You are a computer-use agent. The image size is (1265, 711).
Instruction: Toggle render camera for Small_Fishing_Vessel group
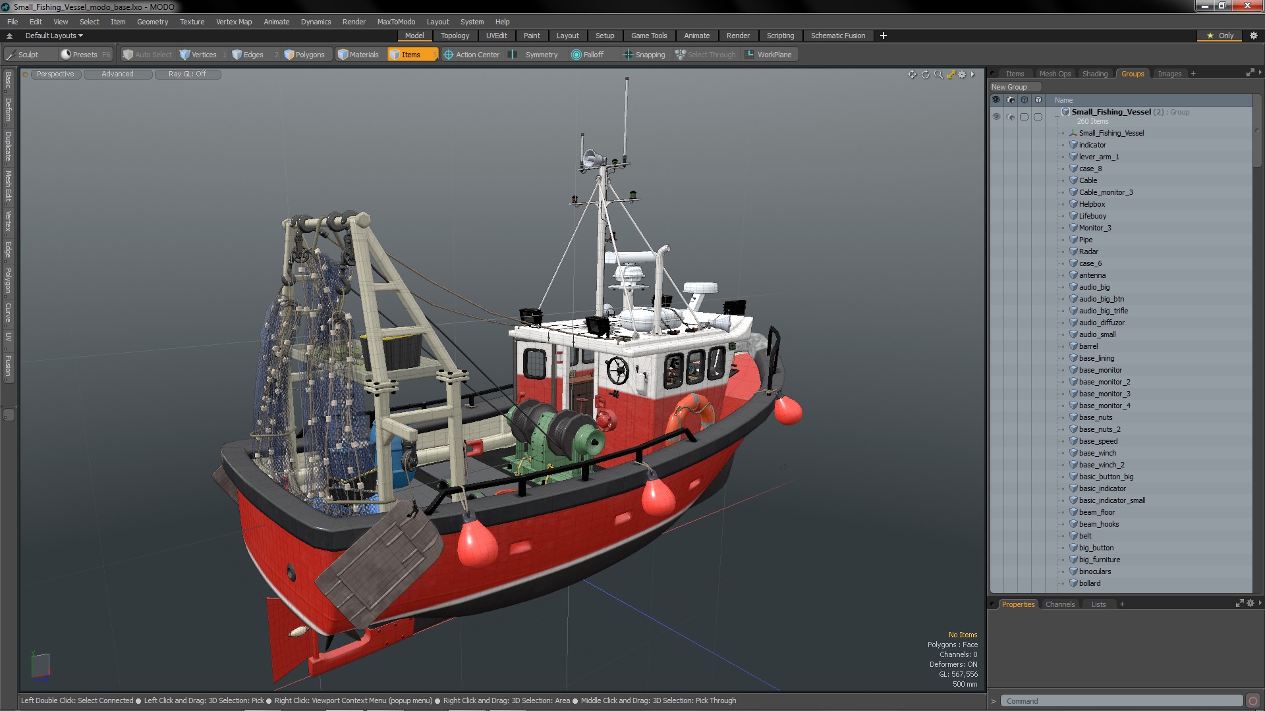pos(1011,117)
